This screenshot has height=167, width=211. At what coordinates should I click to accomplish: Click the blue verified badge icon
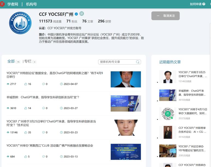[76, 14]
